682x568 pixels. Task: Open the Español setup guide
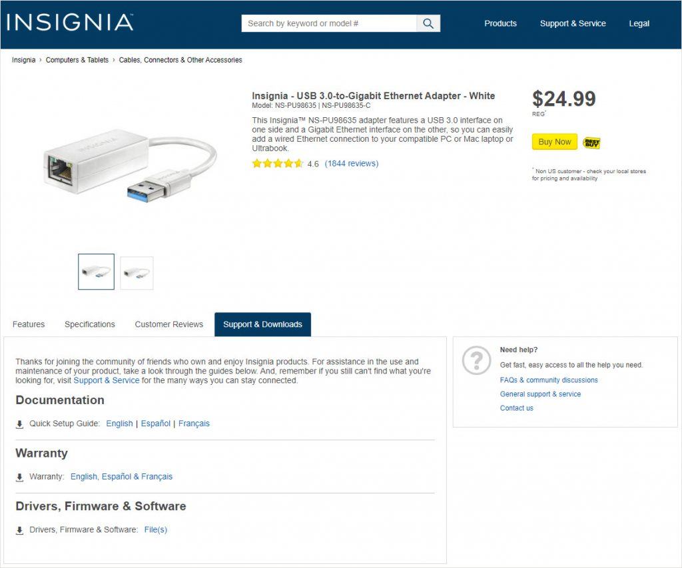pyautogui.click(x=155, y=424)
